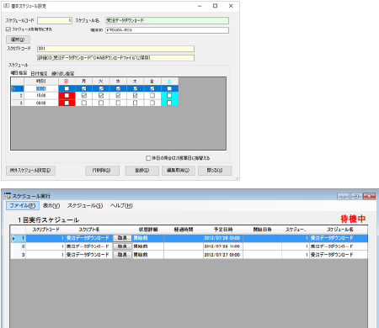Uncheck the 火 checkbox in grid row 2
The height and width of the screenshot is (328, 379).
(101, 96)
